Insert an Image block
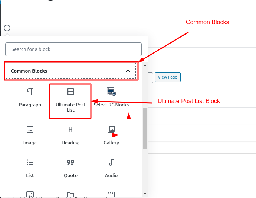Image resolution: width=256 pixels, height=198 pixels. pyautogui.click(x=30, y=135)
